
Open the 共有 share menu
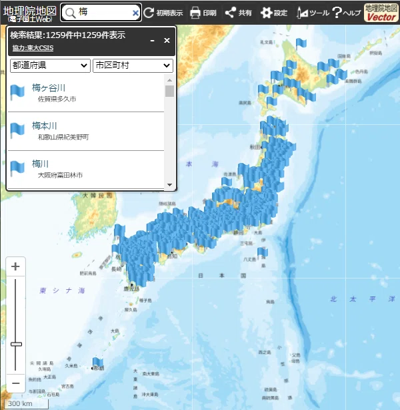(x=239, y=13)
